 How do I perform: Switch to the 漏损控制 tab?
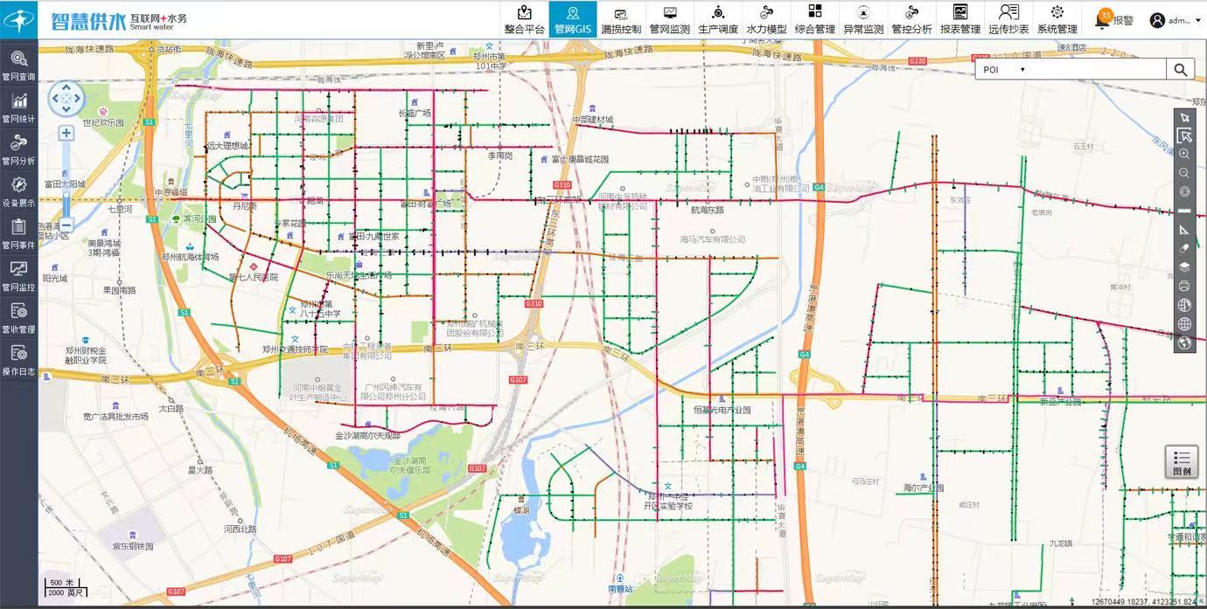coord(621,19)
